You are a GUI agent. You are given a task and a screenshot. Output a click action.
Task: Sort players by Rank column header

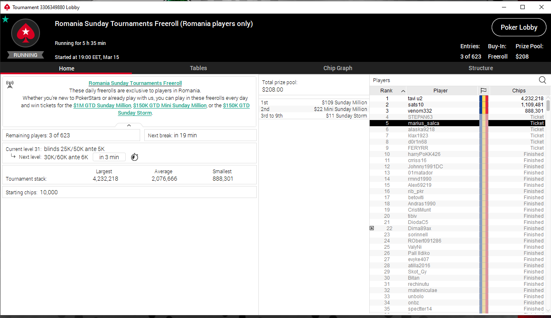(388, 91)
